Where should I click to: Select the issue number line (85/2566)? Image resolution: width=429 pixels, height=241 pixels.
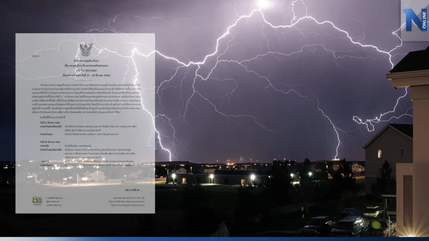tap(85, 70)
